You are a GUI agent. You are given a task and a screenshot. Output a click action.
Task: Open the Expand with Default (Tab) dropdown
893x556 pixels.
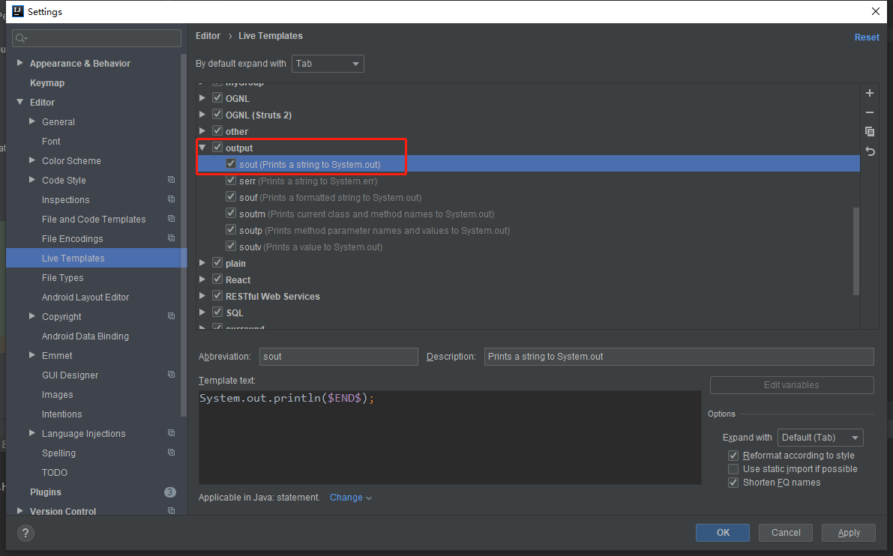[820, 438]
